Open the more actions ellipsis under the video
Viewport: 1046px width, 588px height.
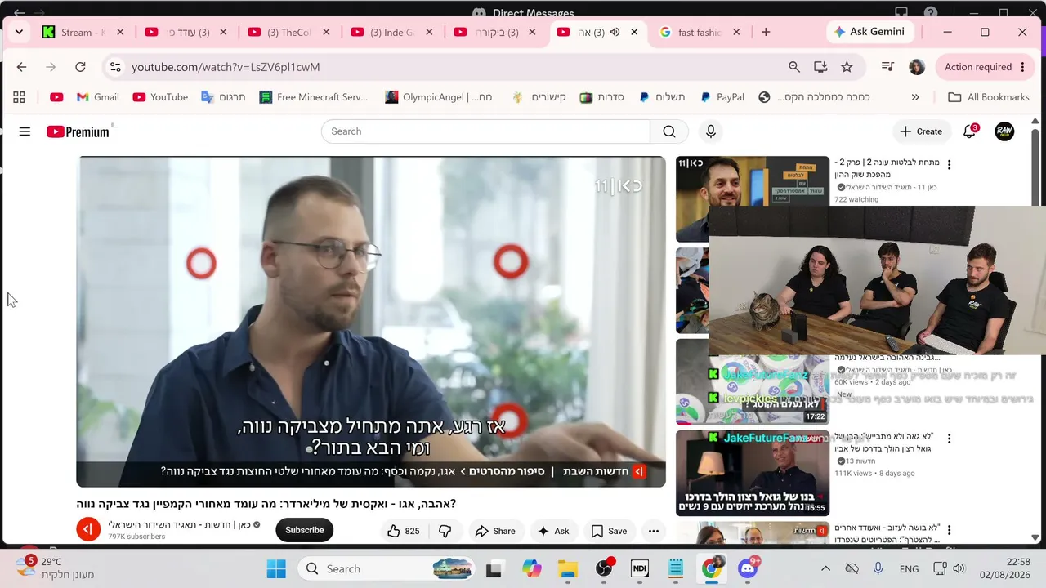(654, 531)
